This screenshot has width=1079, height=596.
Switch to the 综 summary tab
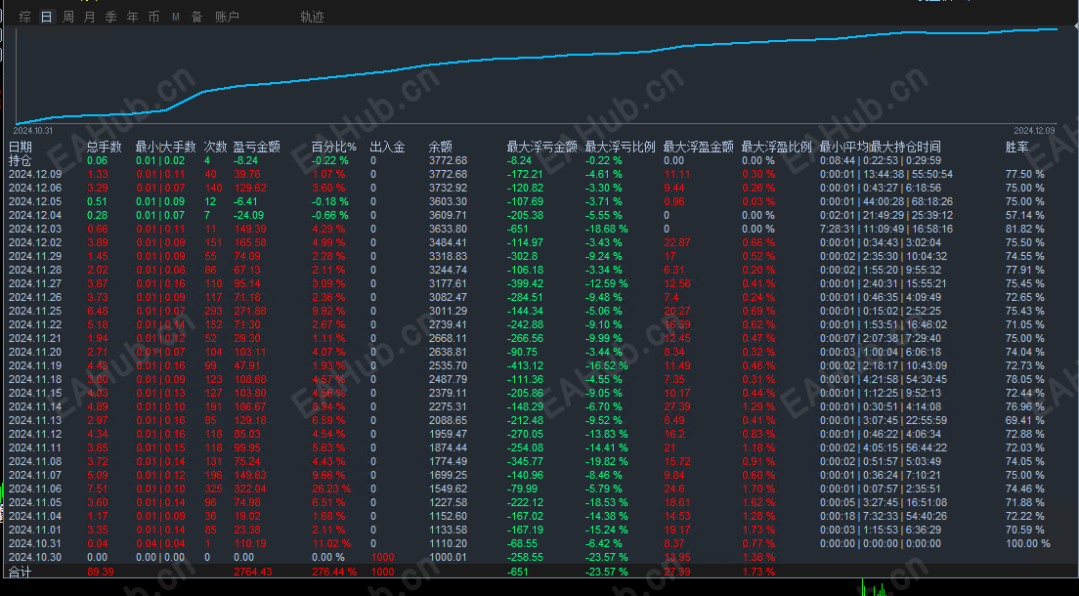[x=25, y=17]
